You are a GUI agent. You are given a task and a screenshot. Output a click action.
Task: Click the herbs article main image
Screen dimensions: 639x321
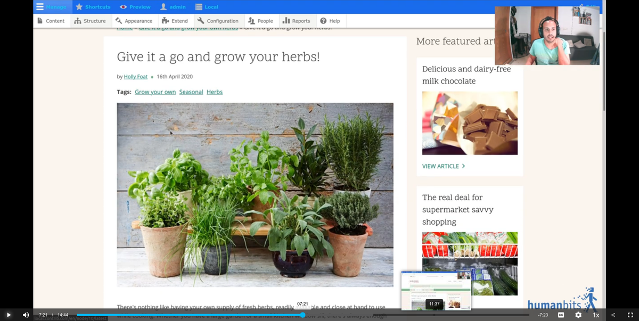pyautogui.click(x=255, y=195)
